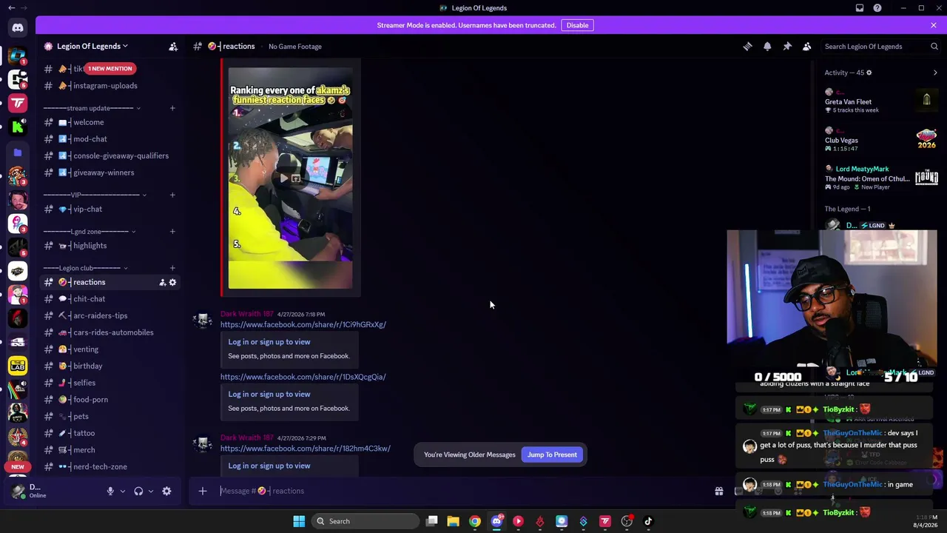Viewport: 947px width, 533px height.
Task: Open the nerd-tech-zone channel
Action: (x=110, y=467)
